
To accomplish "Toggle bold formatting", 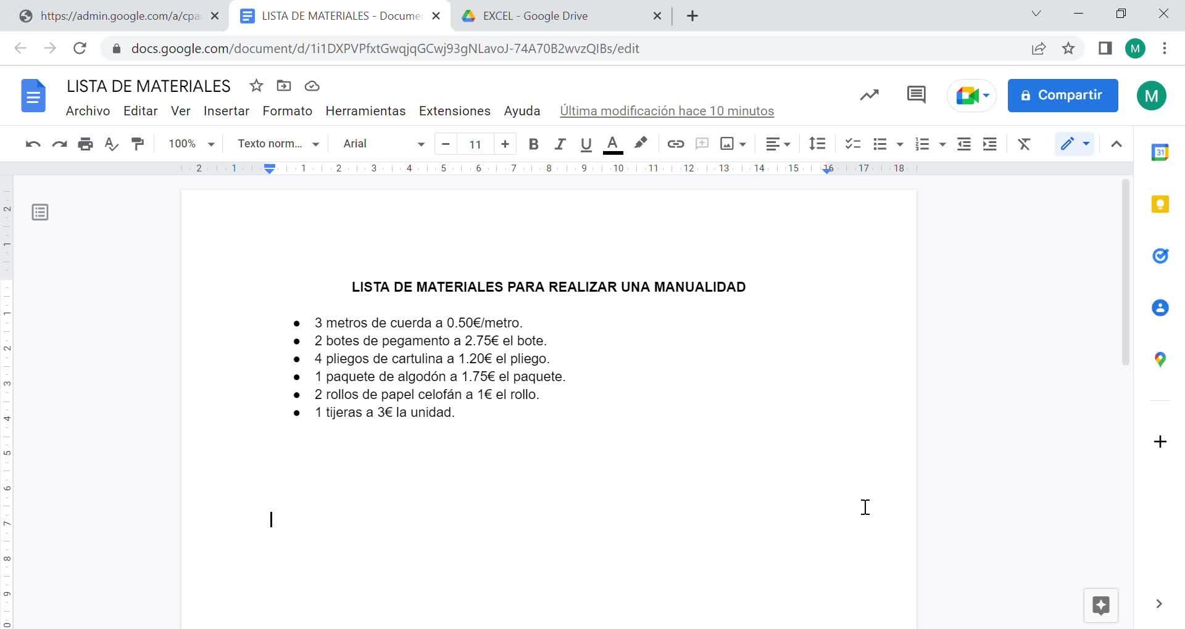I will pyautogui.click(x=533, y=144).
